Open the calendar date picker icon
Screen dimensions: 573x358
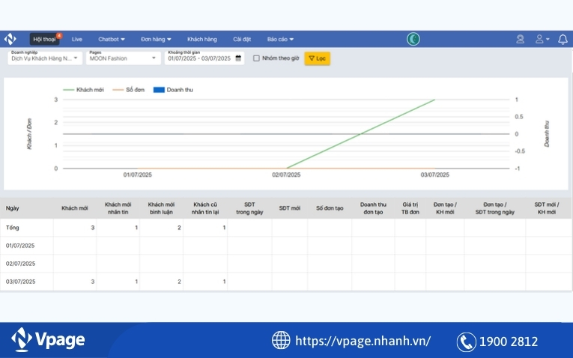pos(238,58)
